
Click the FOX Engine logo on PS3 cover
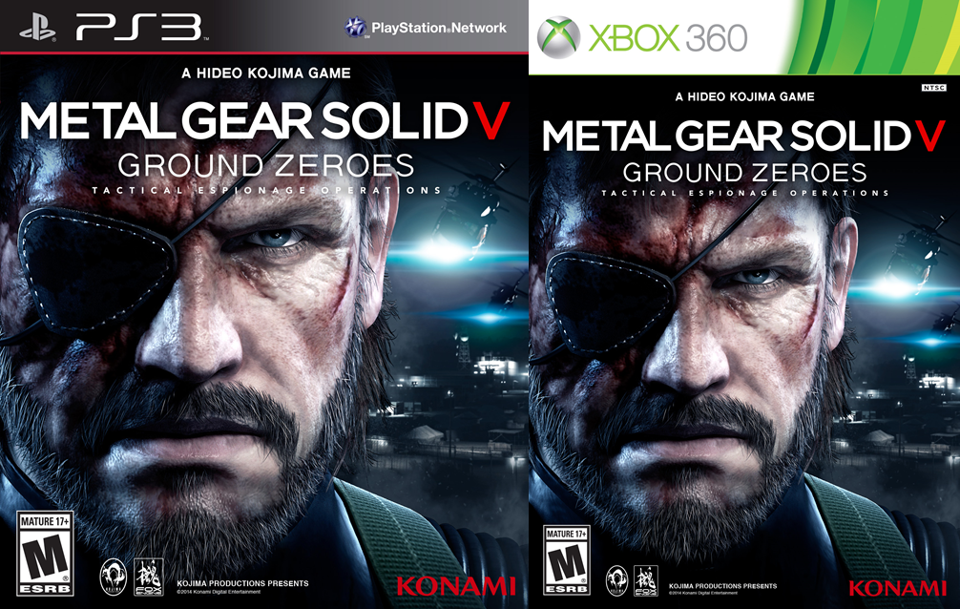(x=149, y=577)
